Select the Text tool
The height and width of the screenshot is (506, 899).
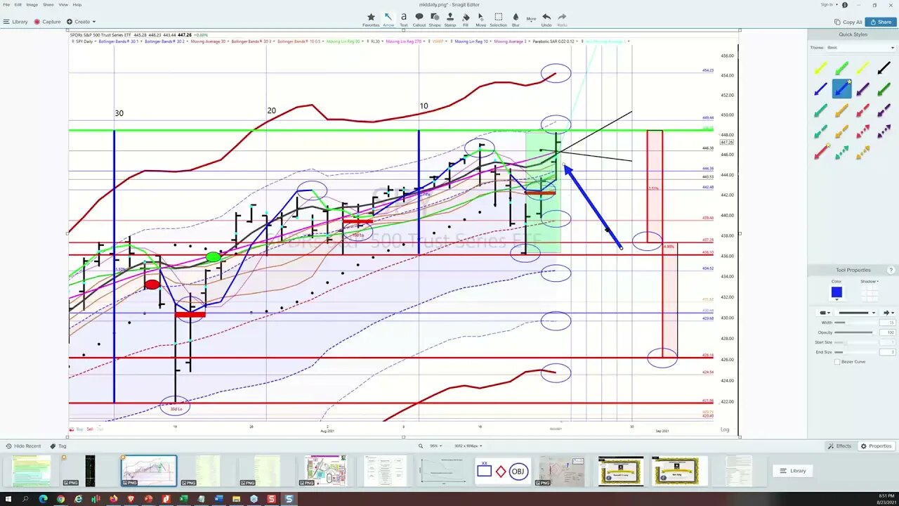404,20
